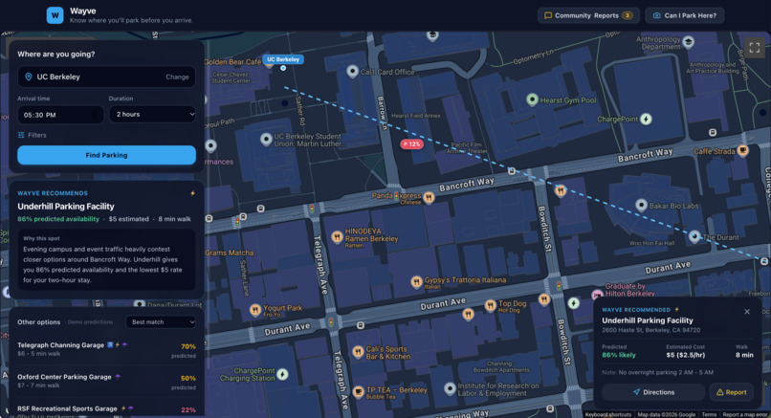Select Telegraph Channing Garage option
Screen dimensions: 771x418
click(x=107, y=349)
